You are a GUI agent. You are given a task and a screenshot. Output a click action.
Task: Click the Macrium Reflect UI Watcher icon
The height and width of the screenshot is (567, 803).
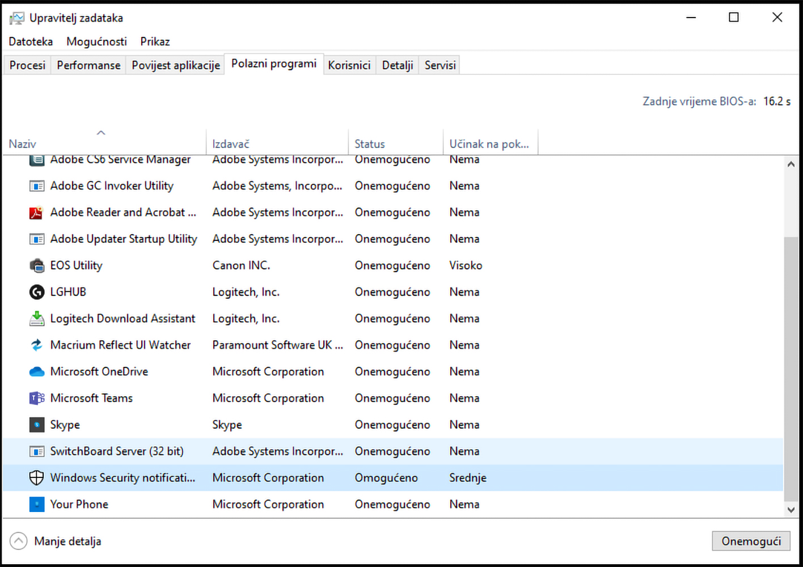pos(37,345)
